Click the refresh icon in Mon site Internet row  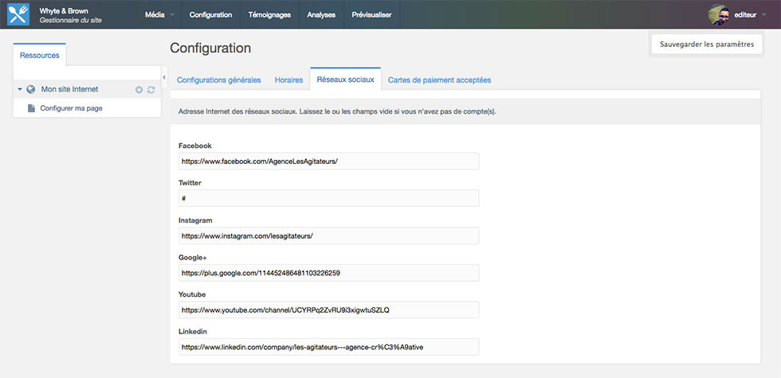[x=151, y=90]
